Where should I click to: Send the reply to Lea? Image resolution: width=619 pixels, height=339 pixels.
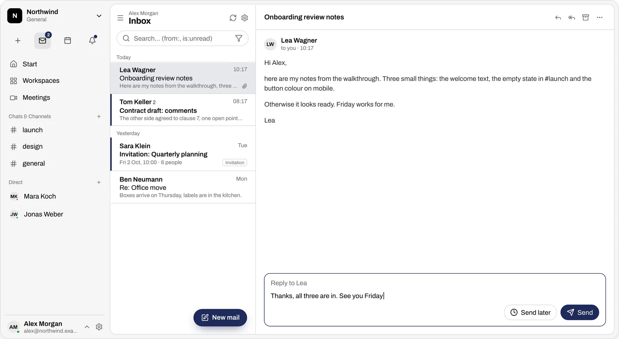[580, 313]
